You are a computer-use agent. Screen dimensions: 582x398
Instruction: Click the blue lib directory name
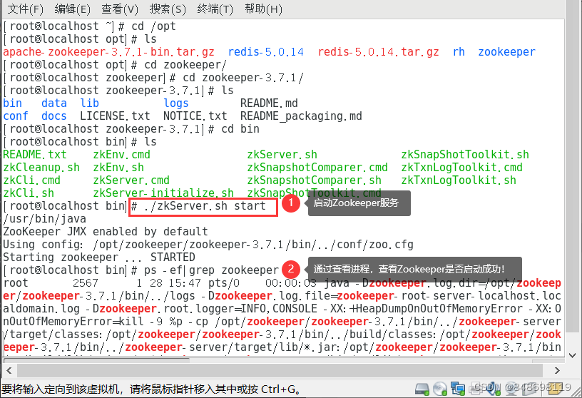pyautogui.click(x=89, y=103)
